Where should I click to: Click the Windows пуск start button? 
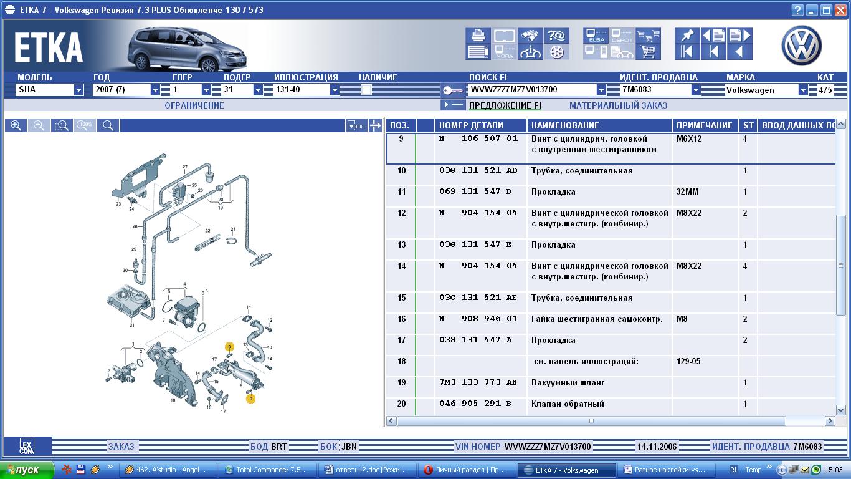tap(27, 470)
